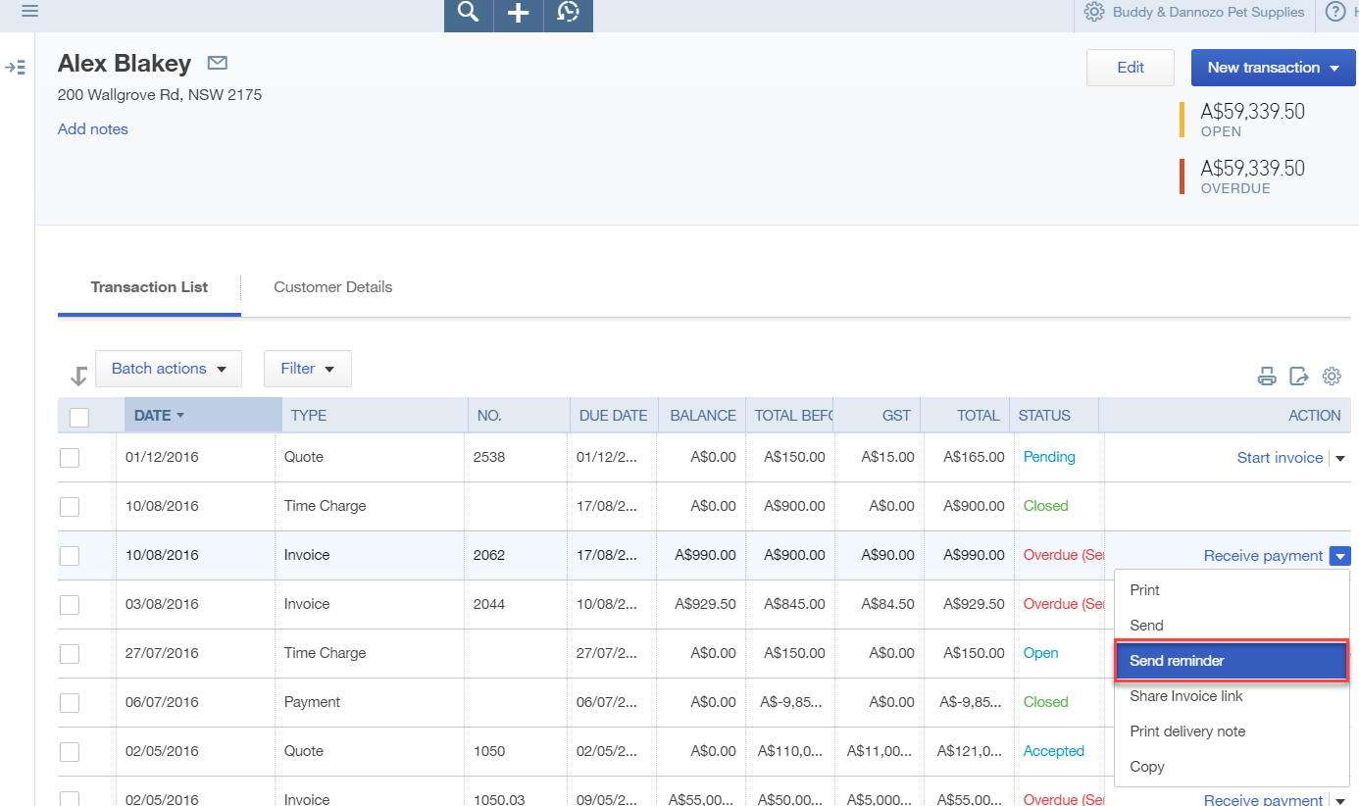This screenshot has width=1359, height=806.
Task: Open the Batch actions dropdown
Action: click(x=168, y=368)
